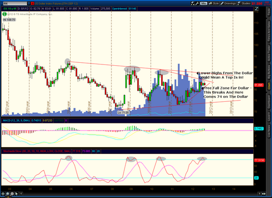Switch to the Active Trader tab

[x=269, y=53]
